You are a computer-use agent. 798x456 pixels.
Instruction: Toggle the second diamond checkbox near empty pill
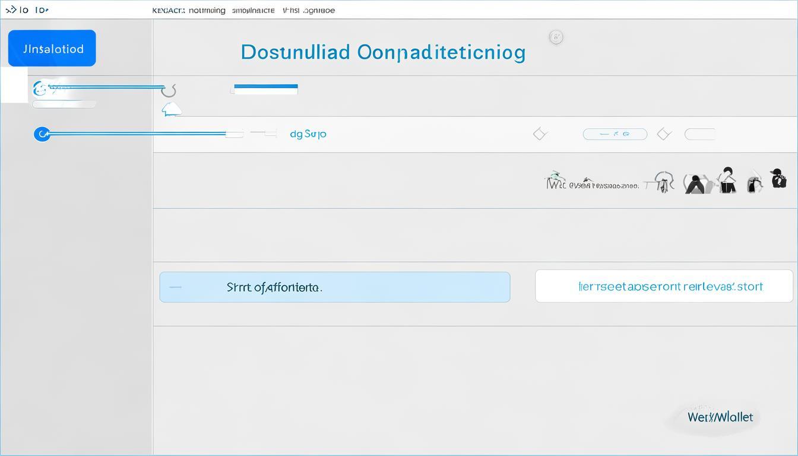pos(664,134)
